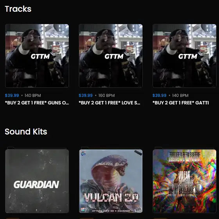The image size is (219, 219).
Task: Open the *BUY 2 GET 1 FREE* GUNS O... title
Action: [x=37, y=103]
